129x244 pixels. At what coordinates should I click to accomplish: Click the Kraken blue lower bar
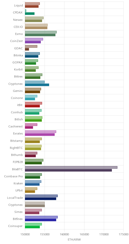point(32,185)
